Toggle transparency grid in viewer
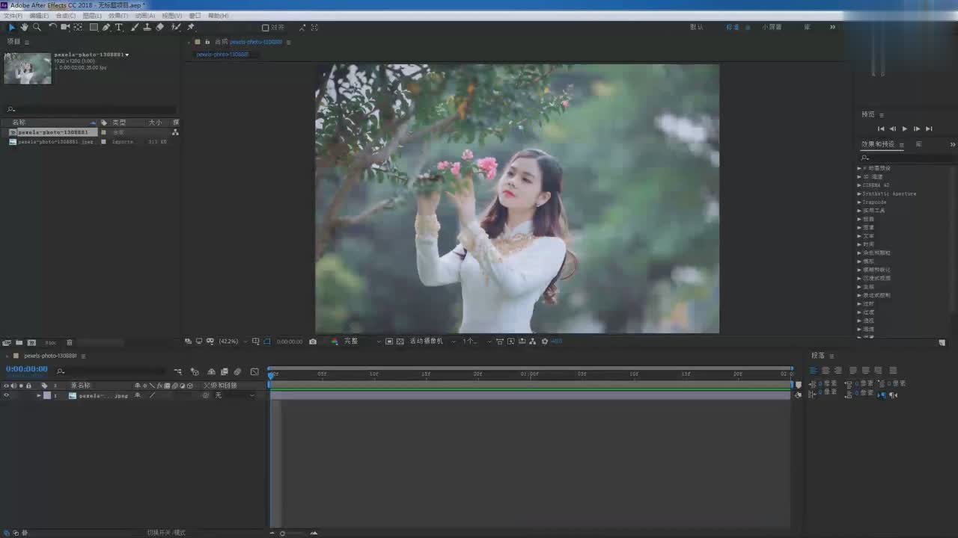Screen dimensions: 958x538 tap(400, 341)
